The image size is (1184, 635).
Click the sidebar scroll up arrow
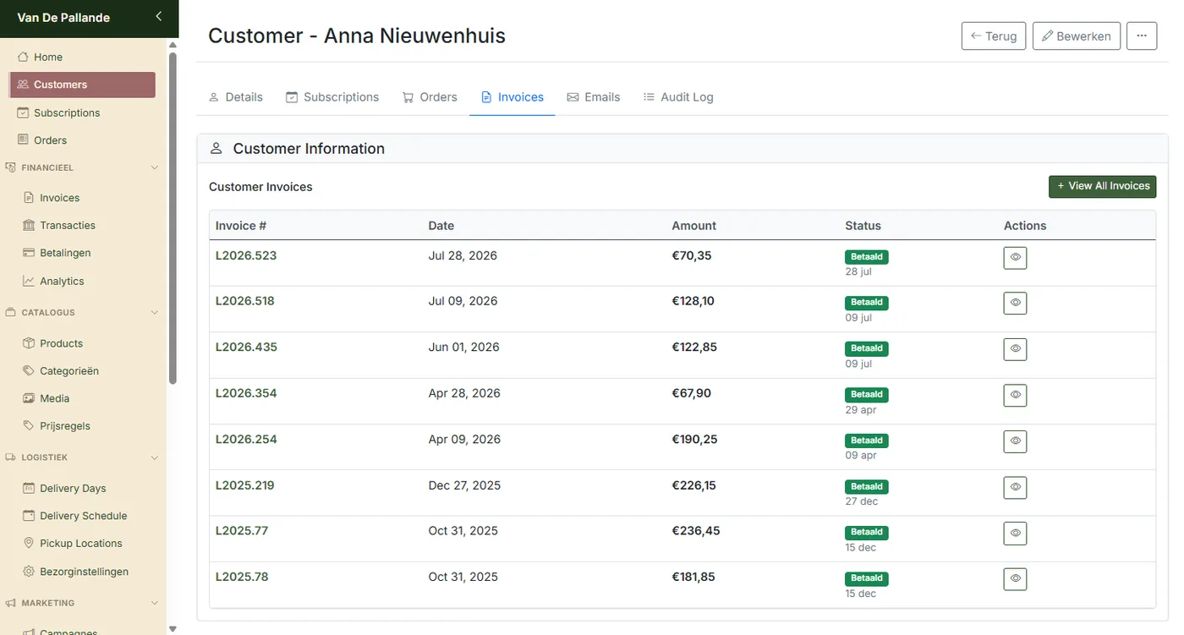click(x=173, y=45)
